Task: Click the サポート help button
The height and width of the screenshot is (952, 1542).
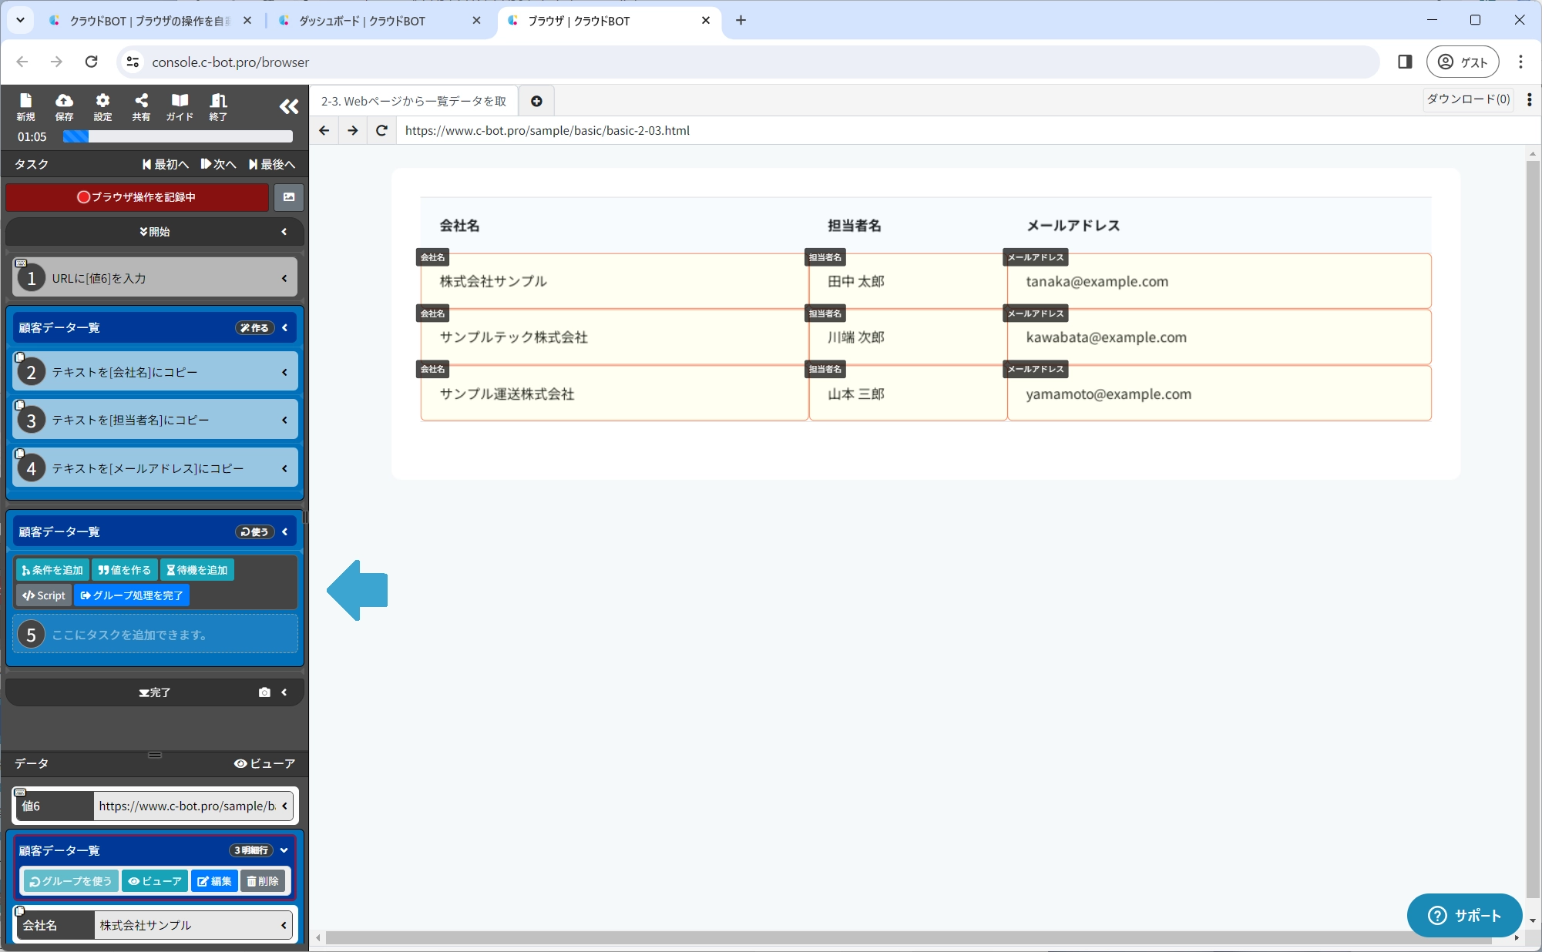Action: 1464,915
